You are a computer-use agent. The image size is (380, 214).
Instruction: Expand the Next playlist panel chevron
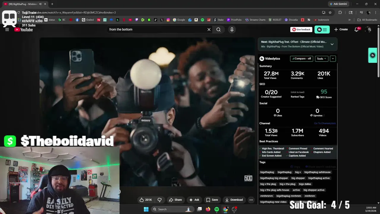(332, 44)
